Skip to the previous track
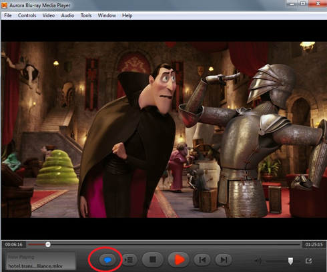 tap(202, 259)
